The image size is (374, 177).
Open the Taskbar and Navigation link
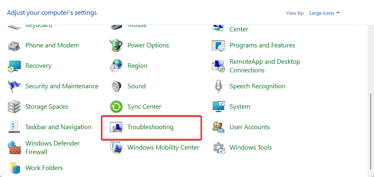click(x=58, y=127)
